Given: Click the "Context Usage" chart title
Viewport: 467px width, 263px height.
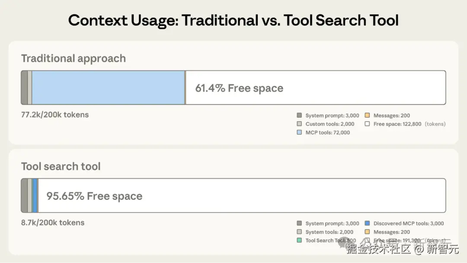Looking at the screenshot, I should point(233,20).
